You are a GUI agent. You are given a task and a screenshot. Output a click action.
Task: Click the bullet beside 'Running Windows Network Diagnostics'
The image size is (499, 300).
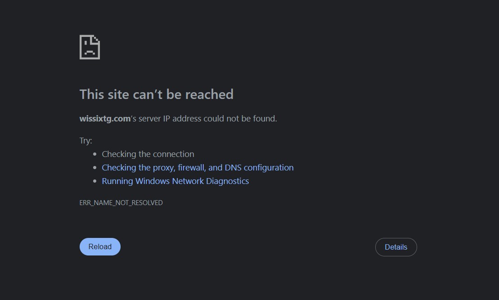point(94,181)
